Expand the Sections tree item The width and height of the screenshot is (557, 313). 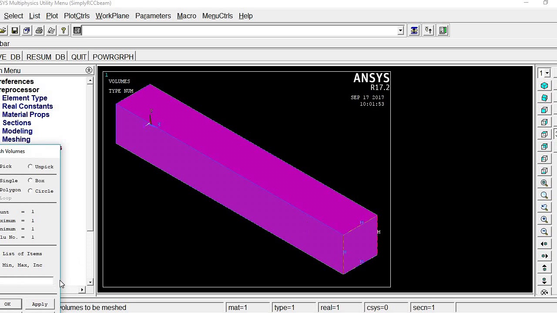click(17, 123)
